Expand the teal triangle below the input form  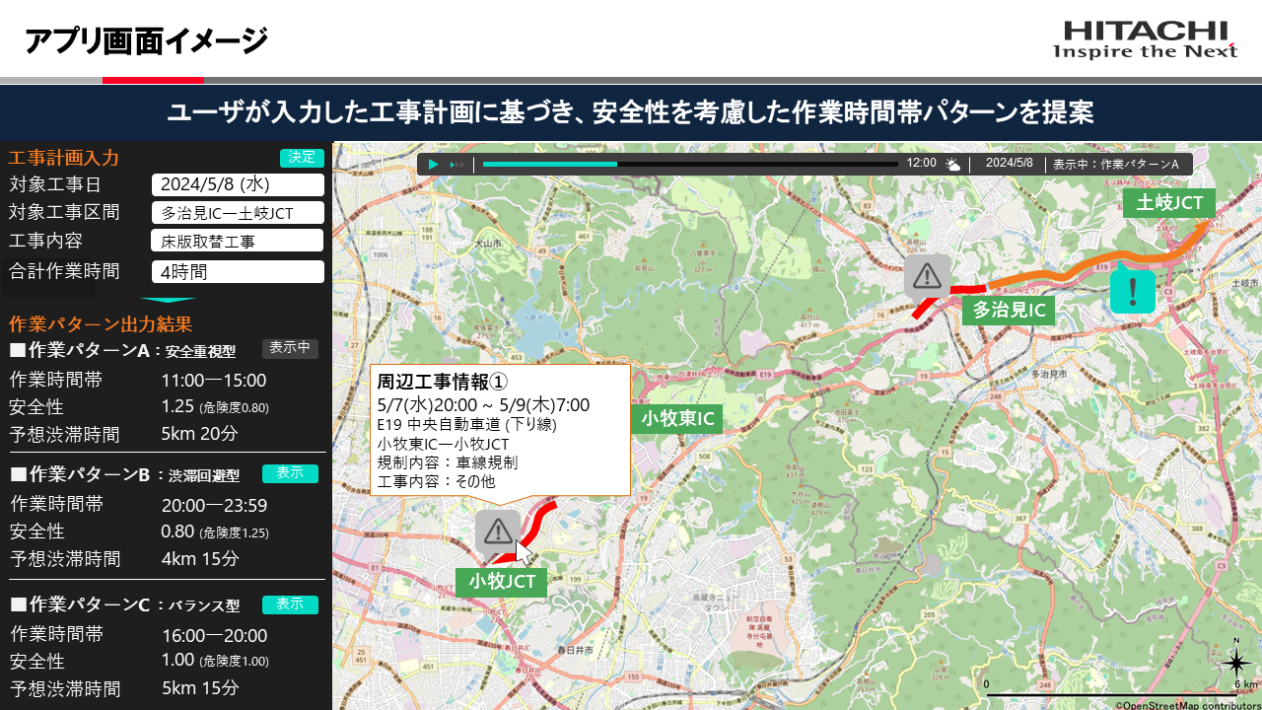tap(168, 300)
